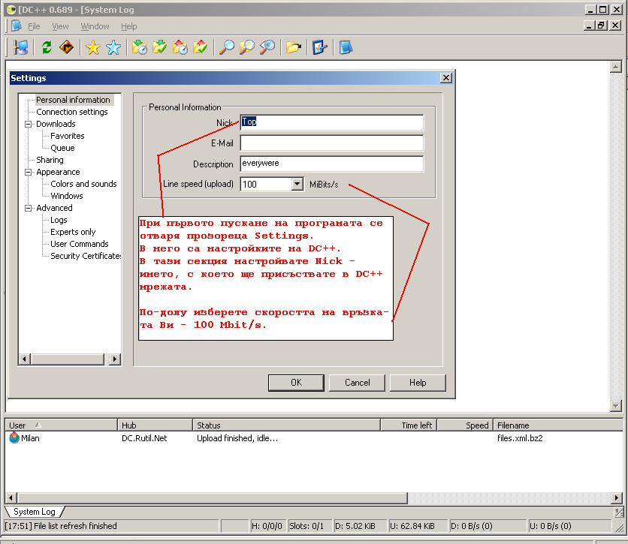Open Waiting Users upload-clock icon
The image size is (628, 544).
point(180,47)
